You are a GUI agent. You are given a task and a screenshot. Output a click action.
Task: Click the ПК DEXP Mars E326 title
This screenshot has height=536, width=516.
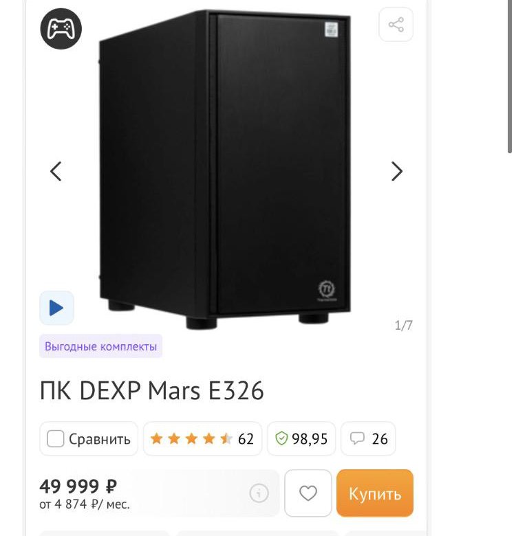pos(151,390)
